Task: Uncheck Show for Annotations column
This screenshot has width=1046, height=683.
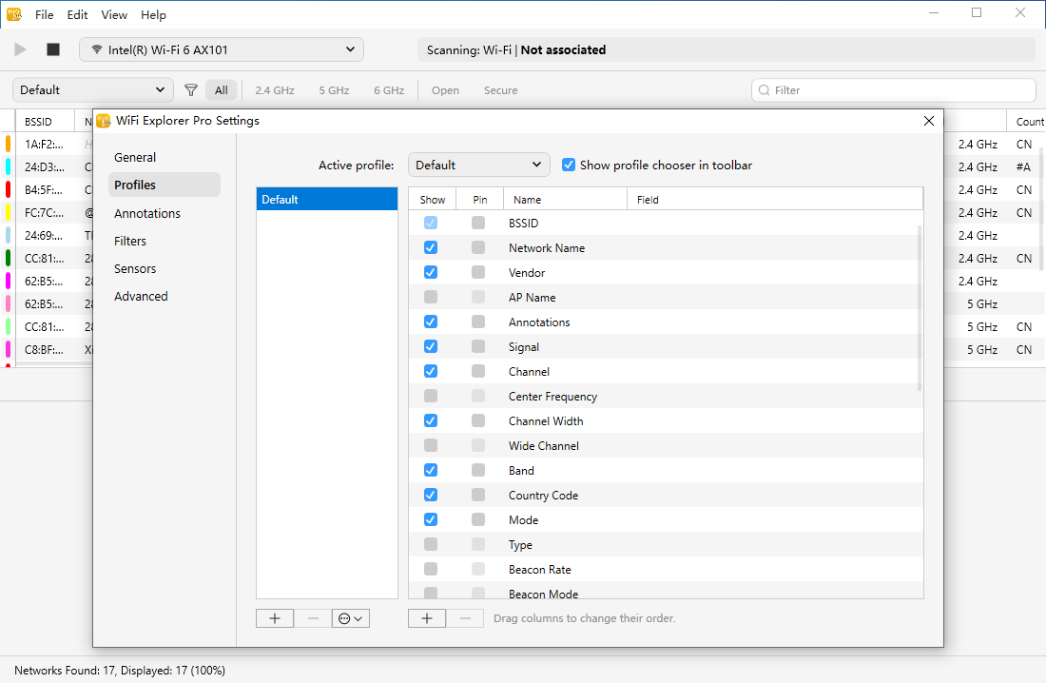Action: 431,322
